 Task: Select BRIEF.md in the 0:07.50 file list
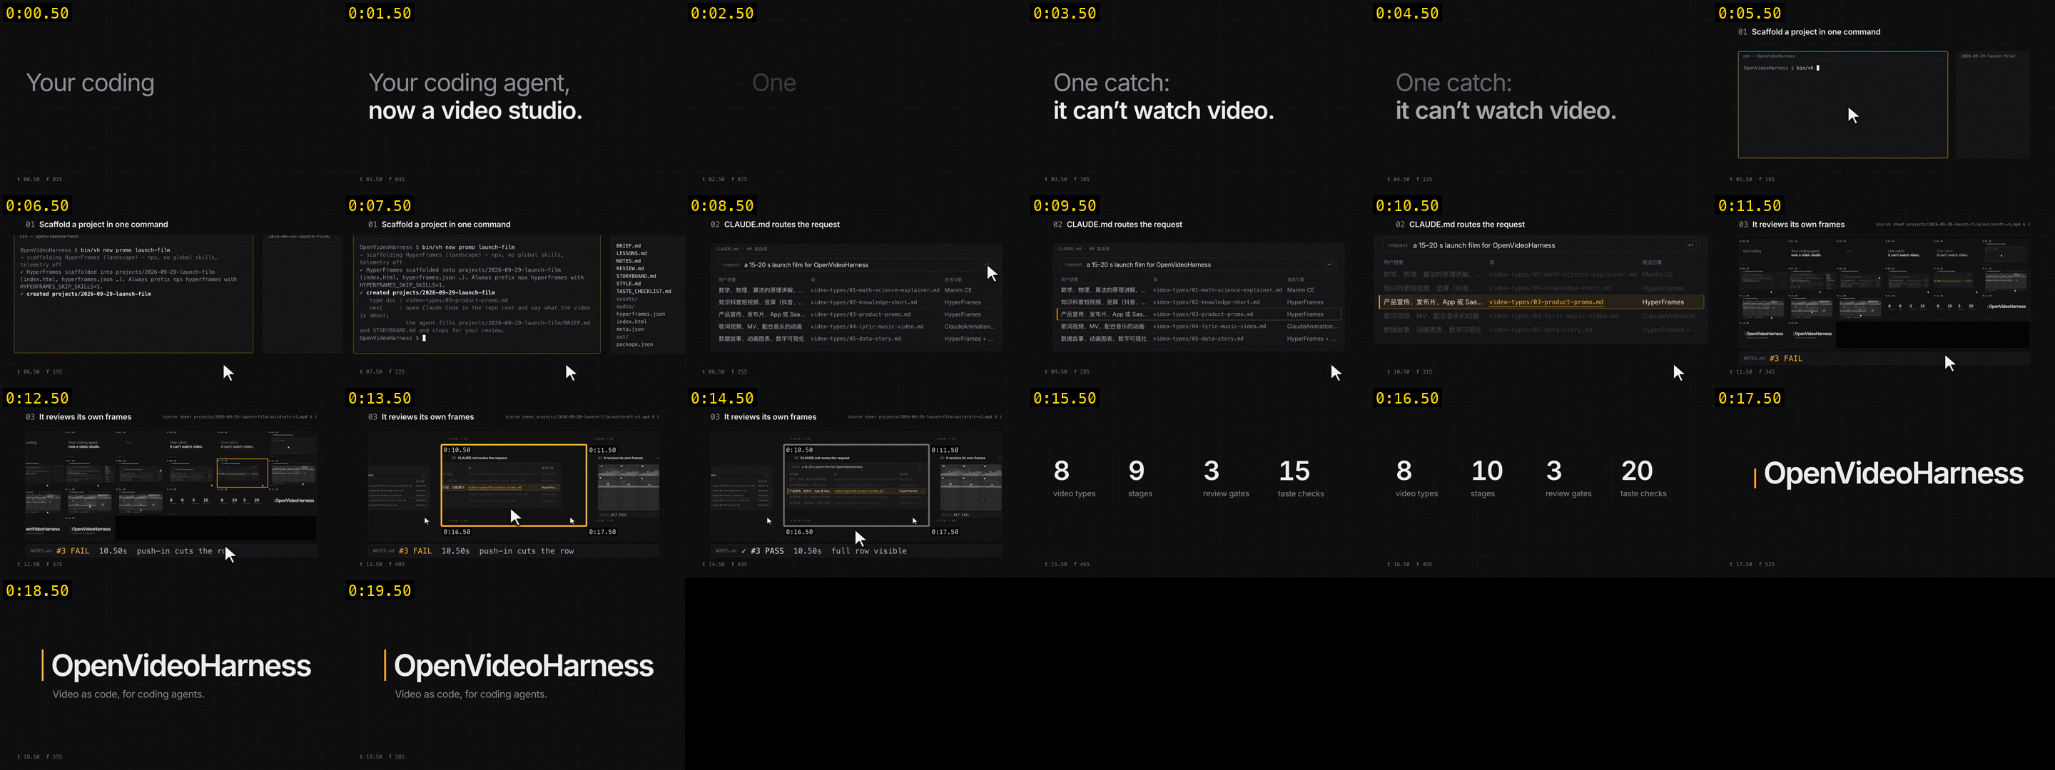pyautogui.click(x=628, y=245)
